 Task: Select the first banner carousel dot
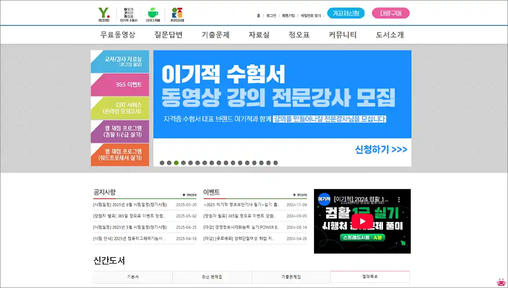tap(162, 163)
